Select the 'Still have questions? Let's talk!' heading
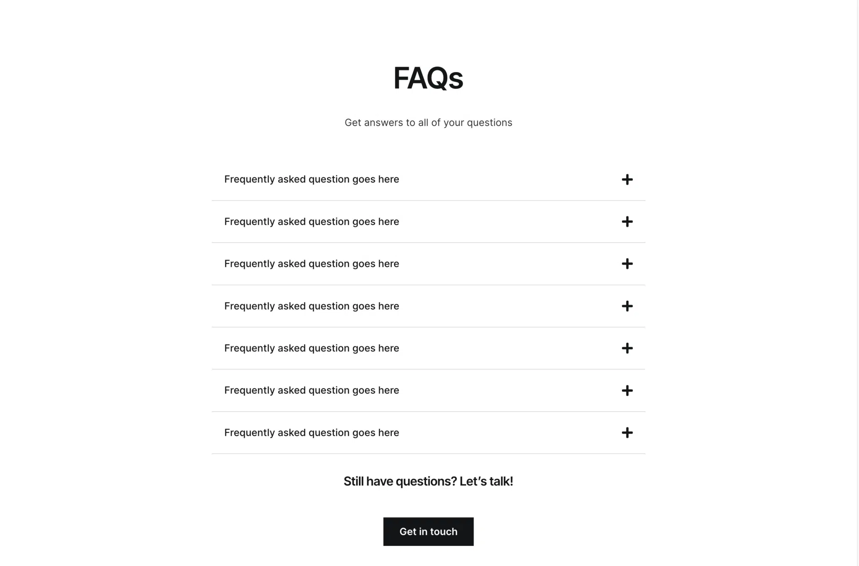 (x=428, y=481)
